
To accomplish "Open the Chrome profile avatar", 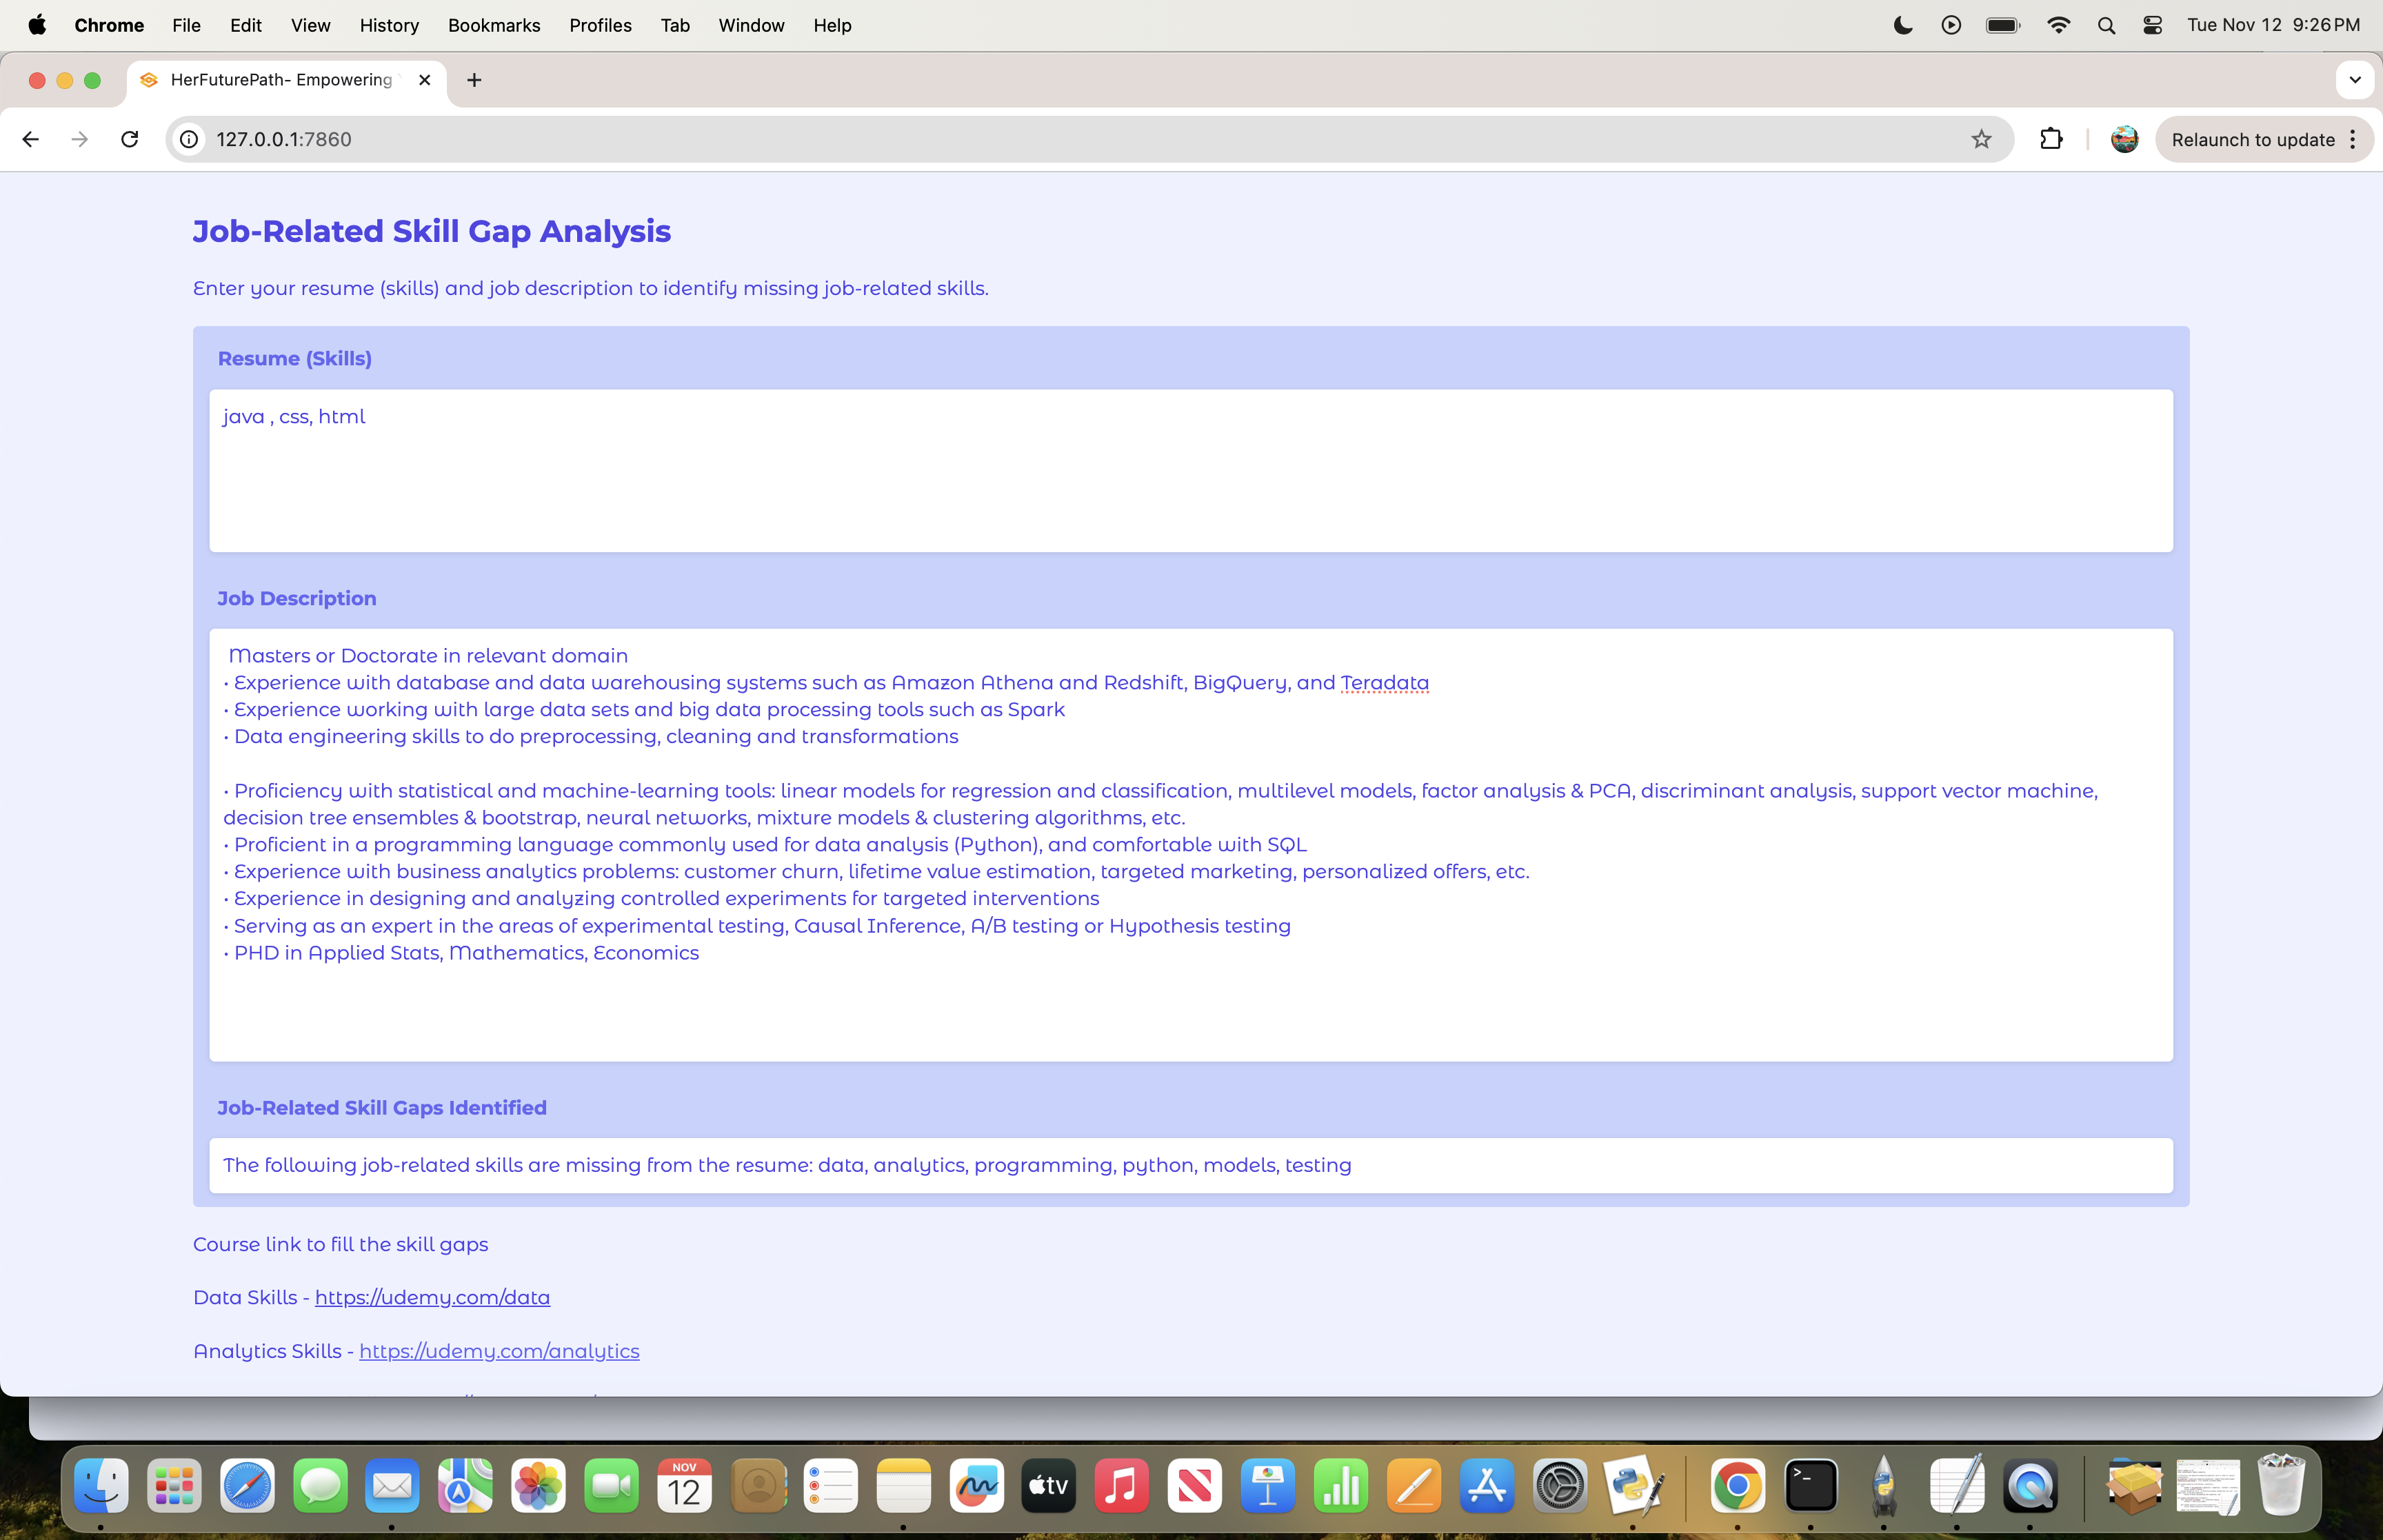I will pos(2124,139).
